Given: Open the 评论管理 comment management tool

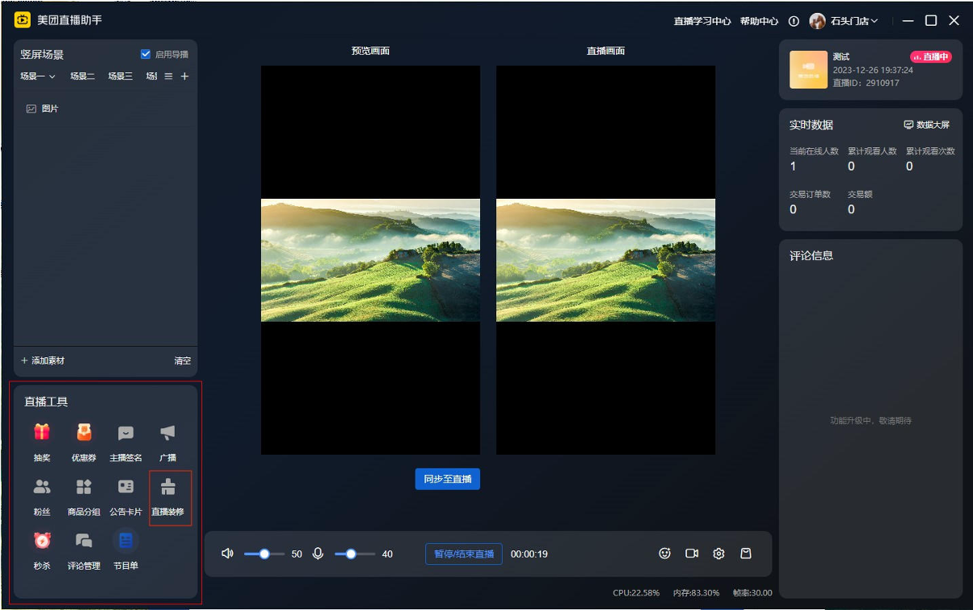Looking at the screenshot, I should pos(84,549).
